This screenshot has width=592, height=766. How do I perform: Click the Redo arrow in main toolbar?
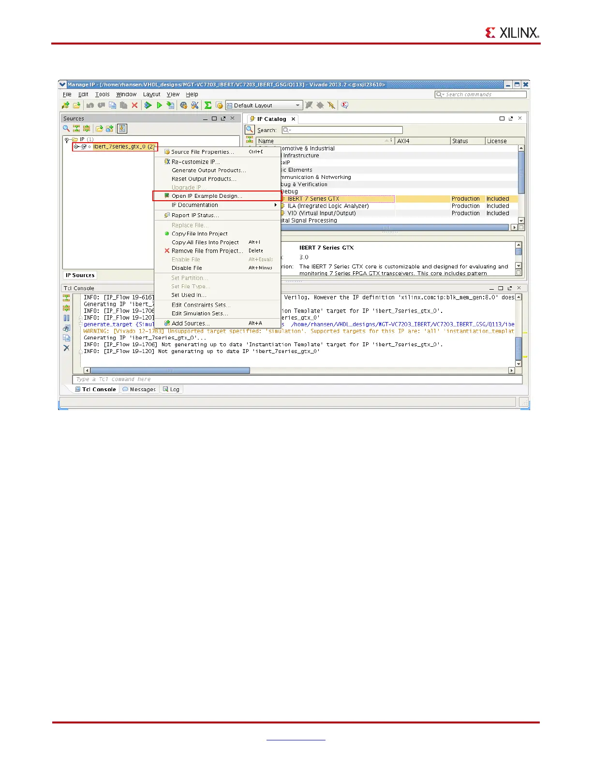(101, 105)
